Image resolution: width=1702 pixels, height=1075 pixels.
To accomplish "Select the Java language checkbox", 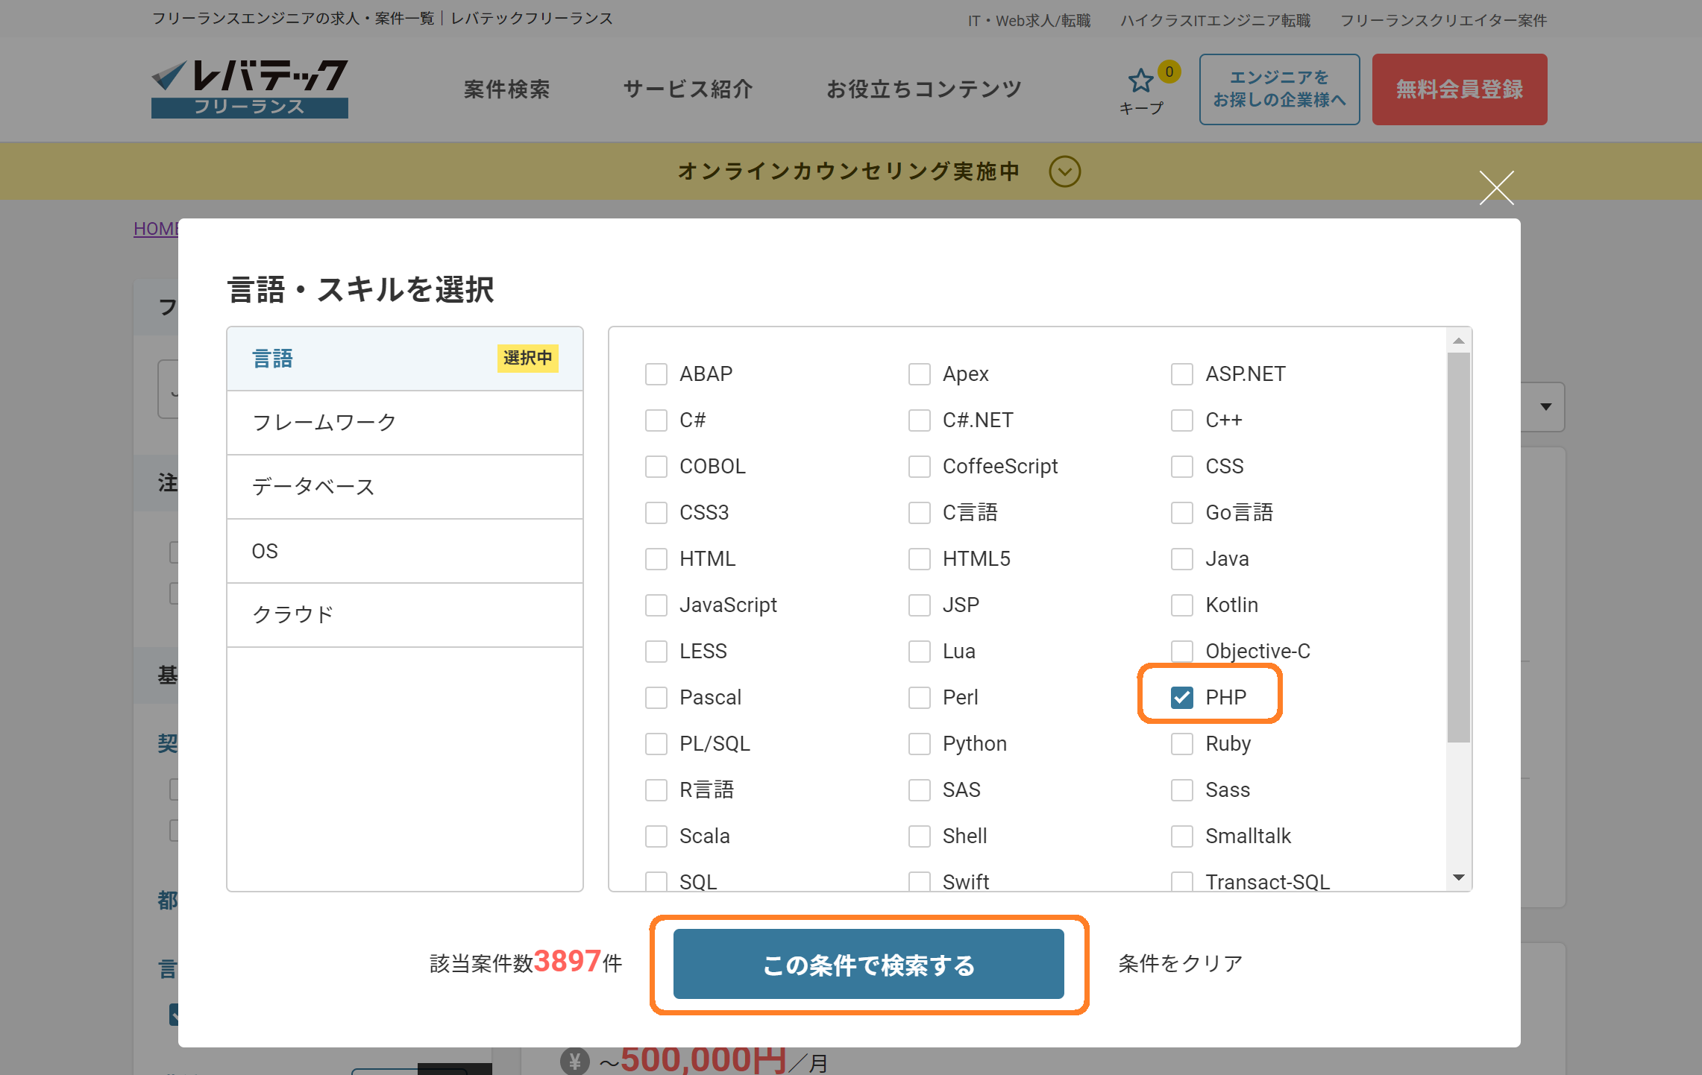I will click(x=1181, y=559).
